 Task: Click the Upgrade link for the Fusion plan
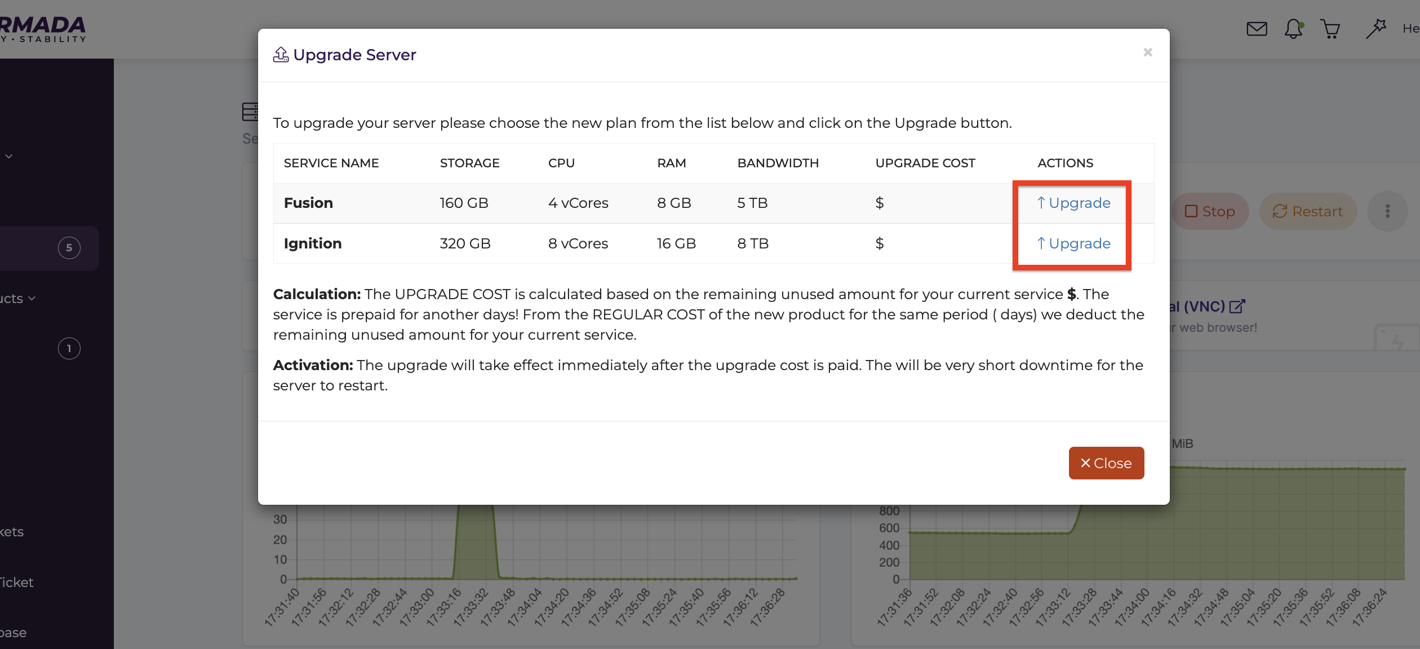1073,203
